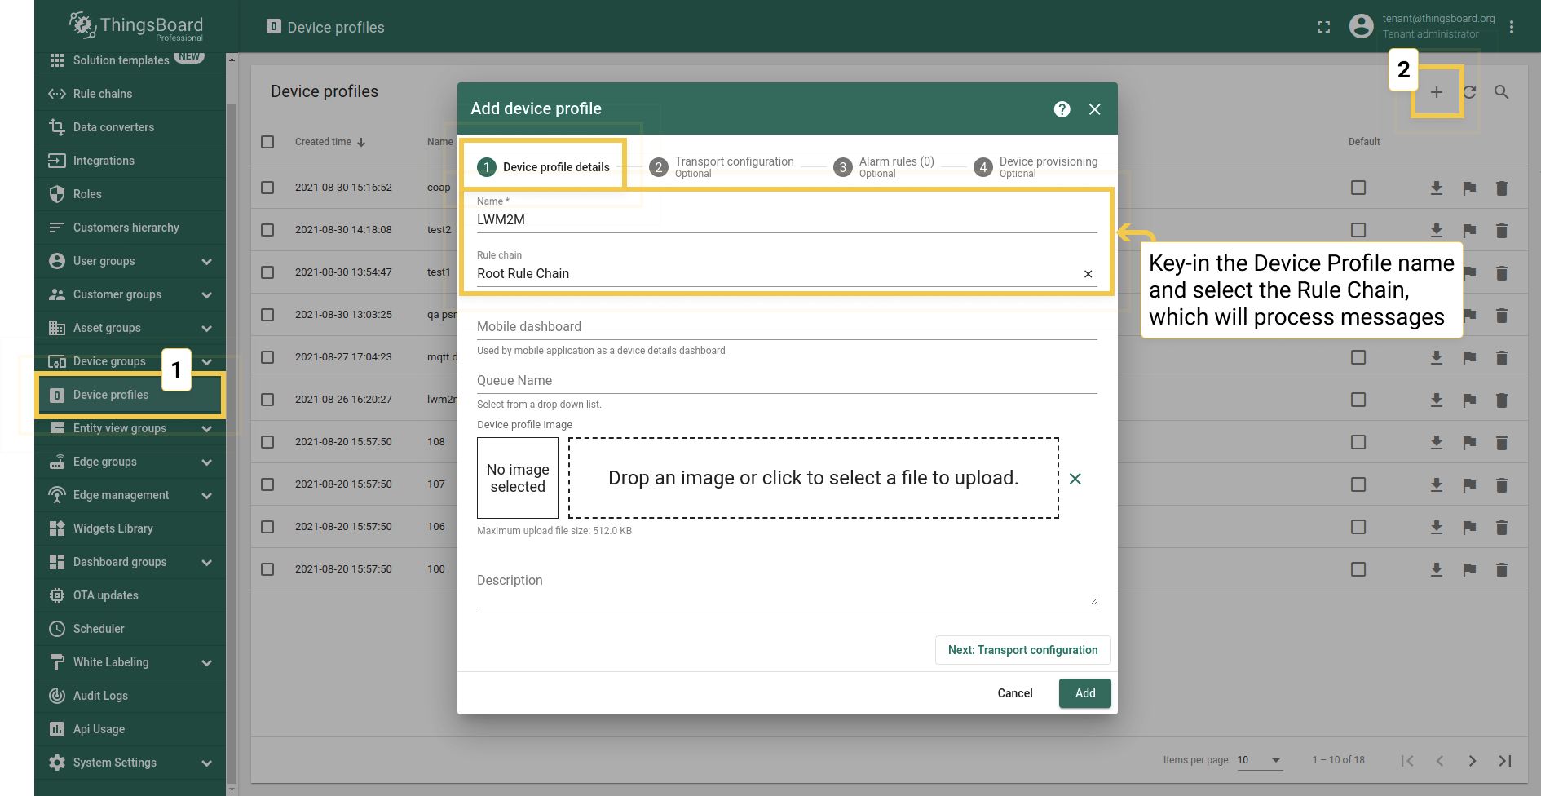Expand White Labeling in the sidebar

[206, 663]
